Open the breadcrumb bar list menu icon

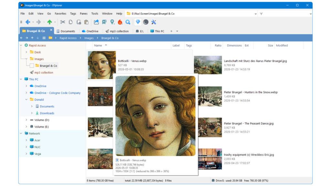coord(44,38)
